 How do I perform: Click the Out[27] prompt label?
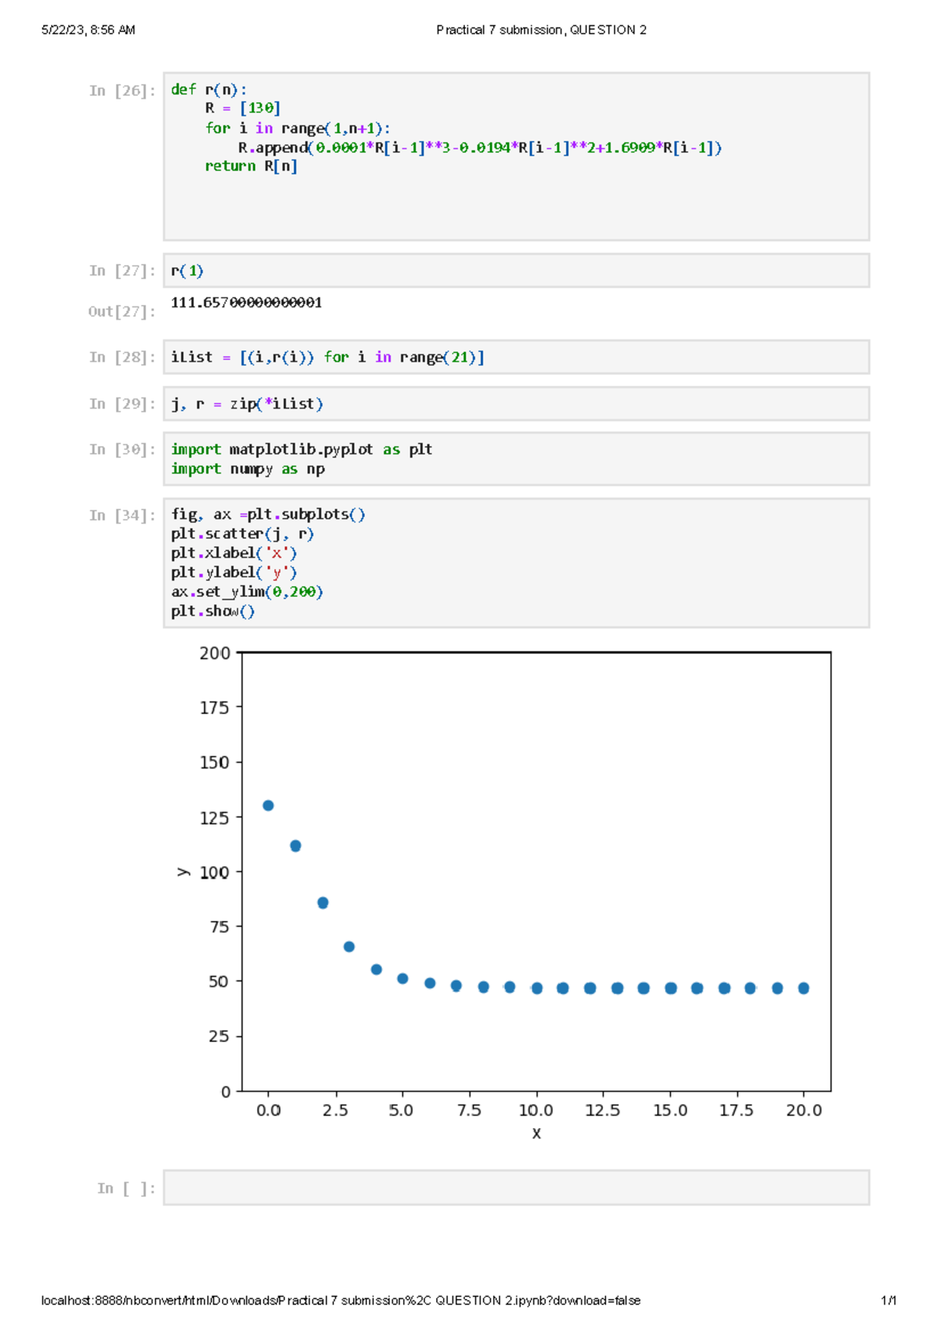(122, 311)
